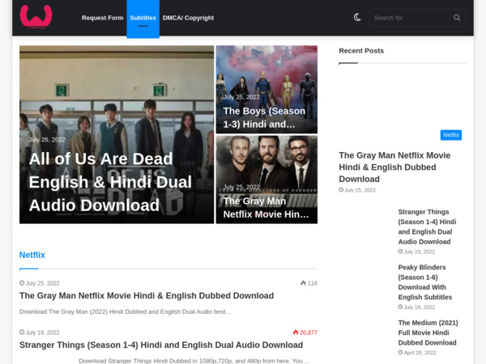The height and width of the screenshot is (364, 486).
Task: Open The Gray Man article in Netflix list
Action: pyautogui.click(x=147, y=295)
